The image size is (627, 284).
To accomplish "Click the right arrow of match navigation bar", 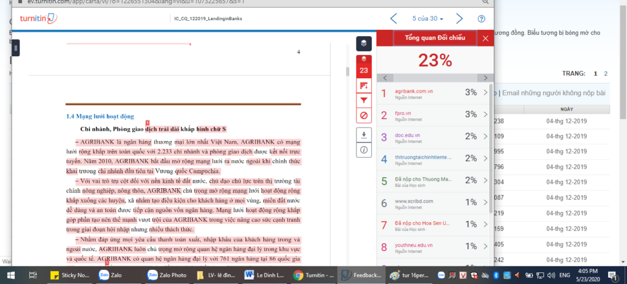I will 486,78.
